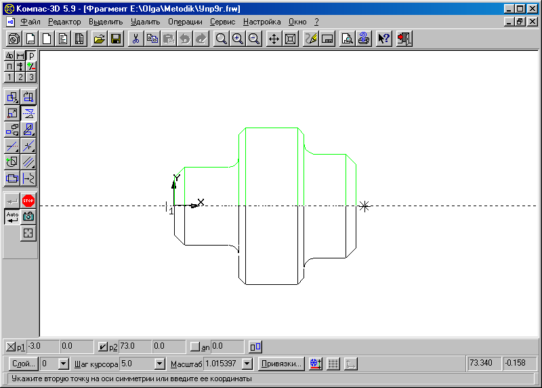
Task: Open the Настройка menu
Action: (x=262, y=22)
